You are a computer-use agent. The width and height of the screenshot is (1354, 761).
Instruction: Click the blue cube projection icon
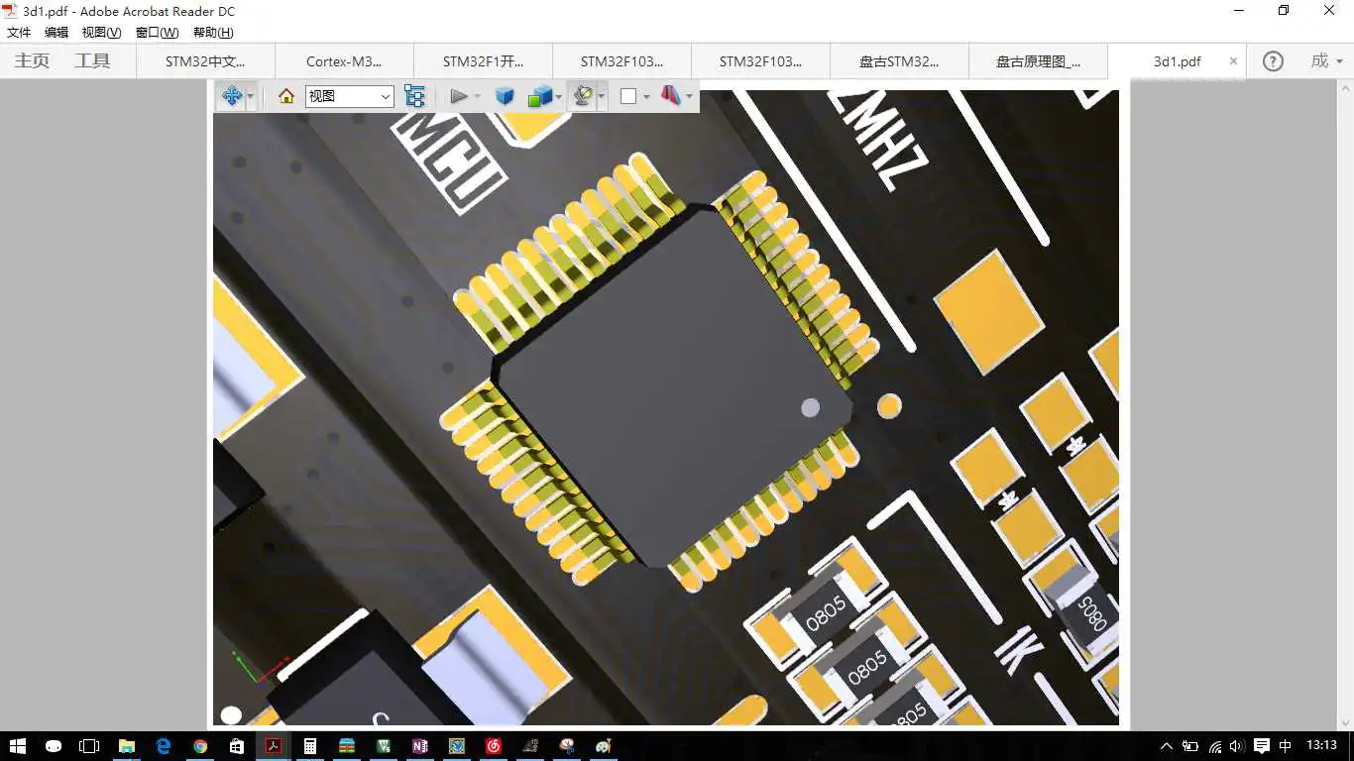[505, 96]
